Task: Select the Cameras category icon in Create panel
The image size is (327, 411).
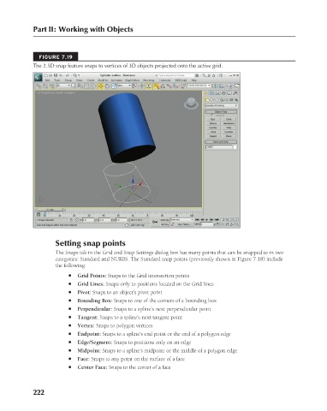Action: pyautogui.click(x=222, y=100)
